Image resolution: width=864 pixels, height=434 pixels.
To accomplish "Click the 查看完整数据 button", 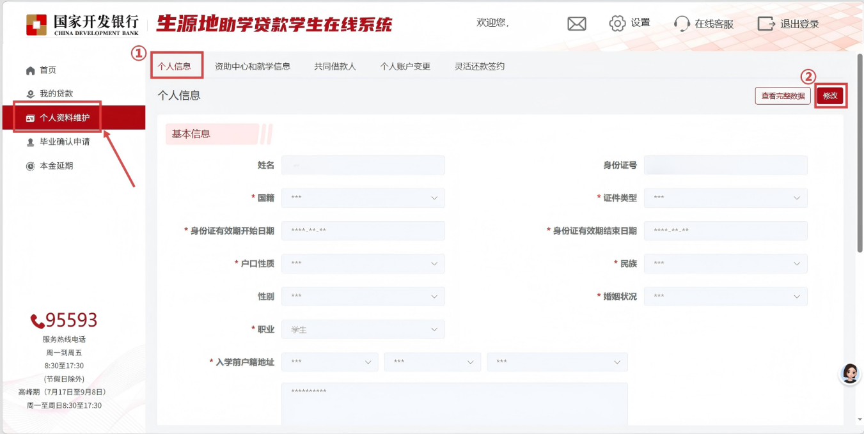I will 783,96.
